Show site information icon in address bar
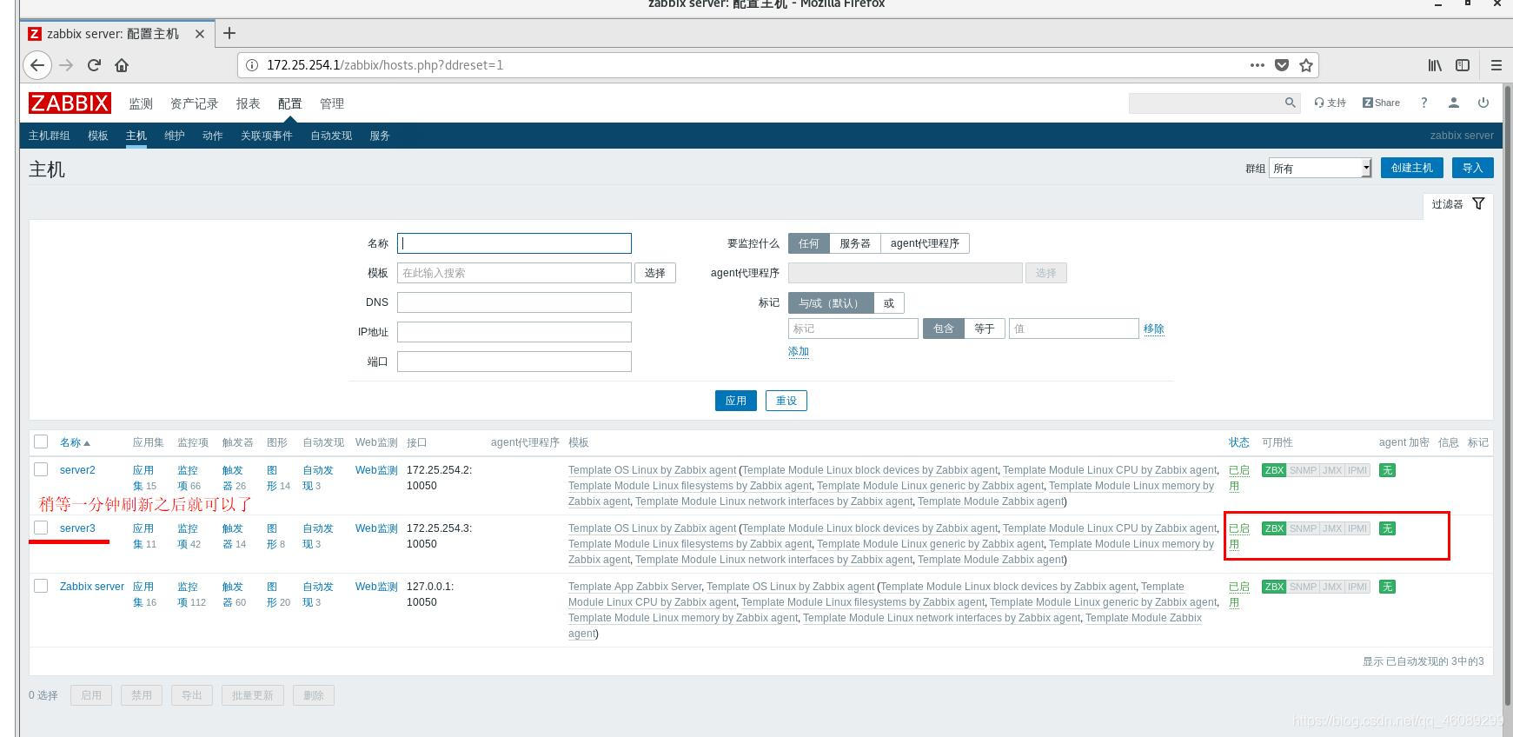Screen dimensions: 1513x737 (252, 65)
